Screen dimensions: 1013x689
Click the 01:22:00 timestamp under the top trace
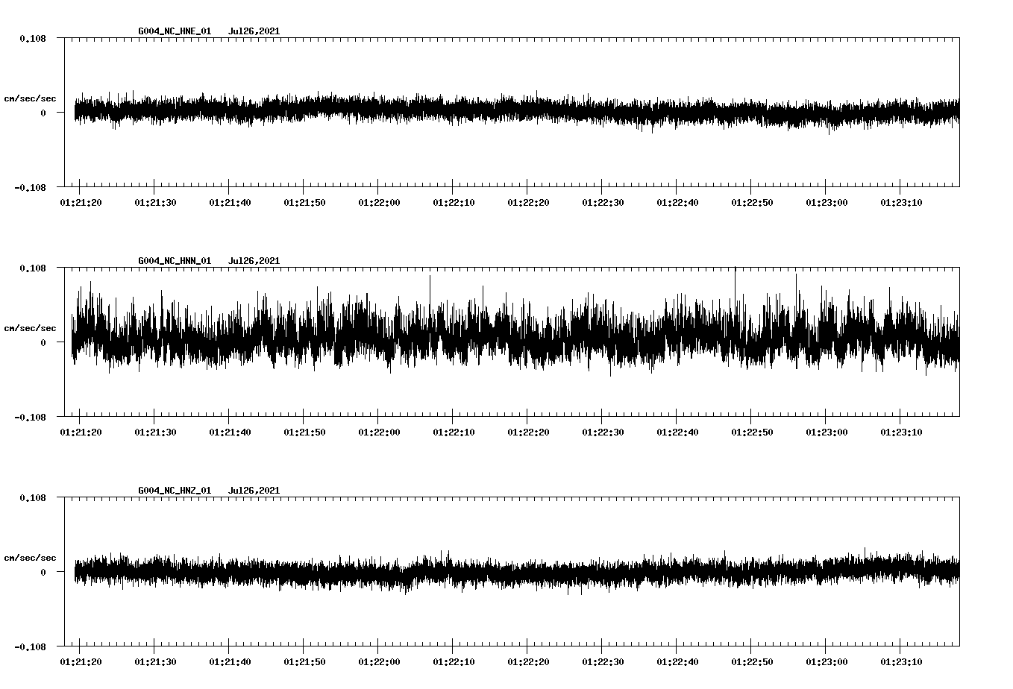pos(379,201)
